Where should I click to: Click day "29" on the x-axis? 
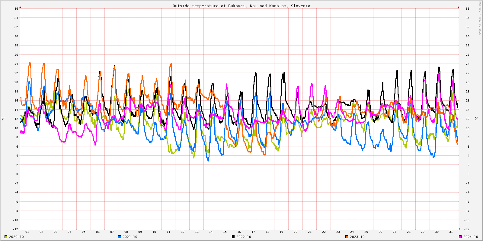423,232
